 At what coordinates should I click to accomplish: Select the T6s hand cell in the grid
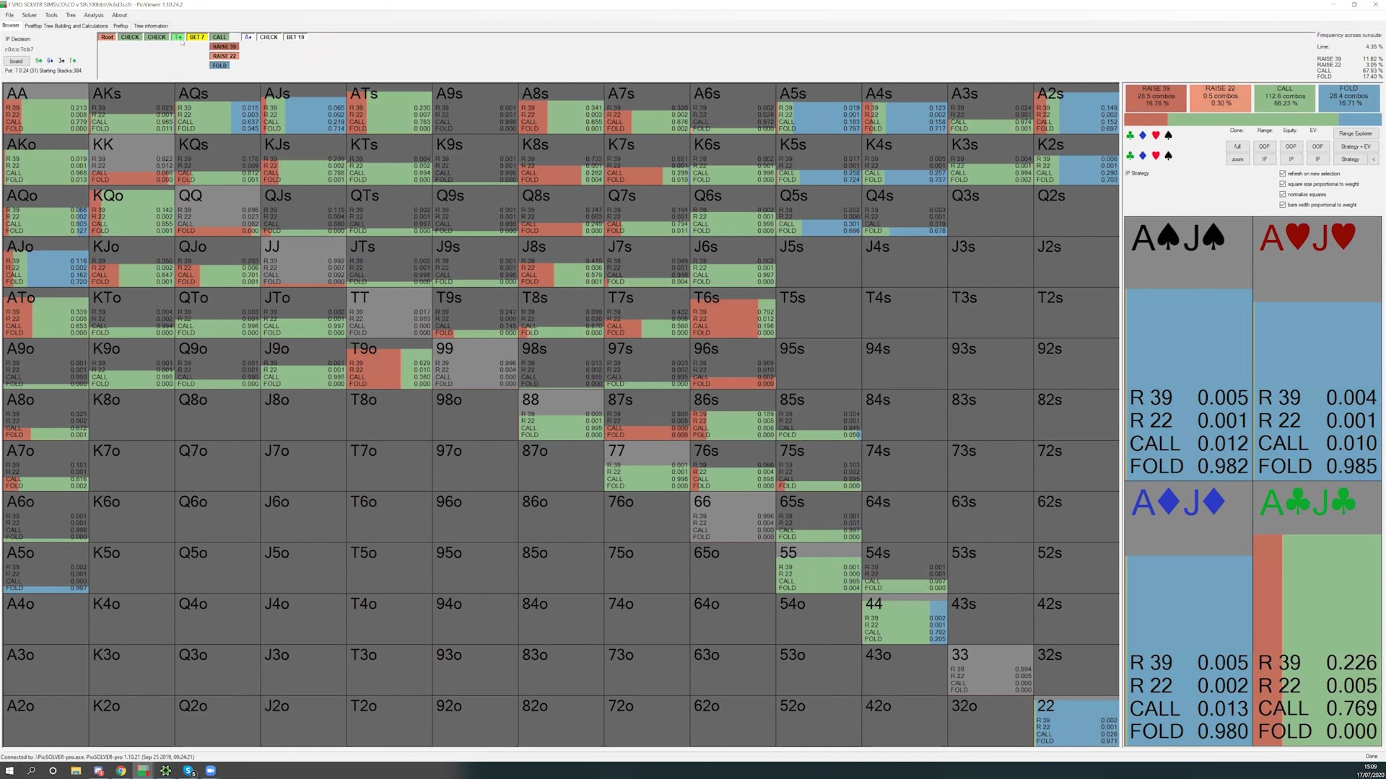[732, 312]
